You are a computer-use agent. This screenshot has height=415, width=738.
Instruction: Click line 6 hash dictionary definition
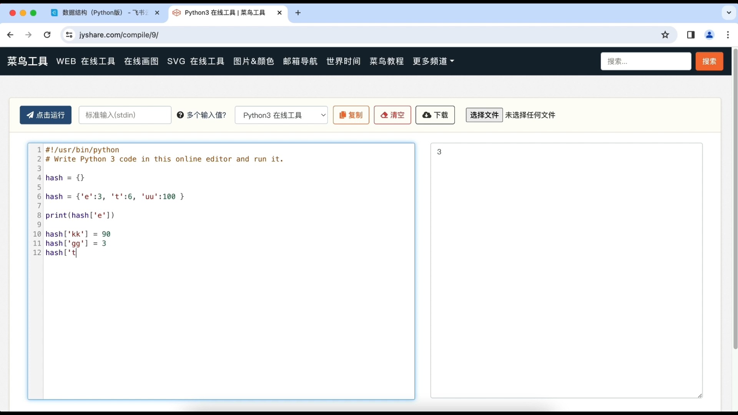(x=115, y=197)
